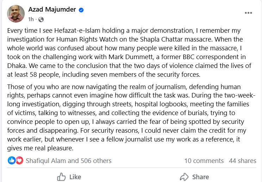Image resolution: width=262 pixels, height=182 pixels.
Task: Click the blue verified badge icon
Action: click(x=81, y=10)
